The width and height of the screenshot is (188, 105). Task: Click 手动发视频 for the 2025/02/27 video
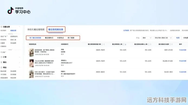183,72
